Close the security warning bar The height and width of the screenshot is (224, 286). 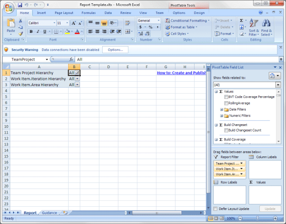click(x=281, y=48)
